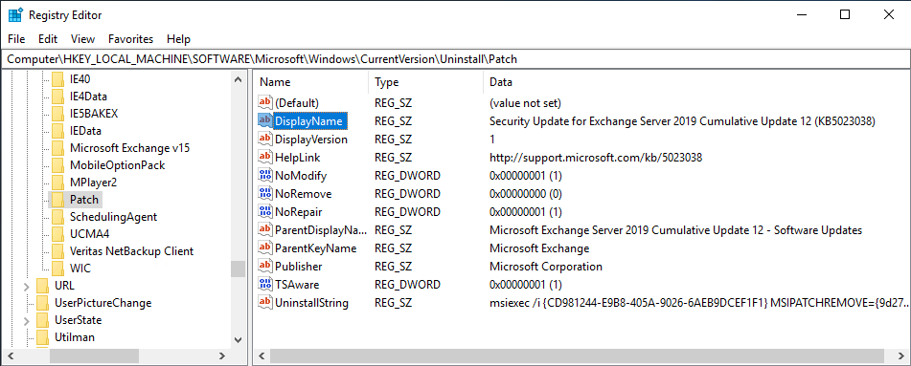Click the tree pane vertical scrollbar thumb

[238, 269]
